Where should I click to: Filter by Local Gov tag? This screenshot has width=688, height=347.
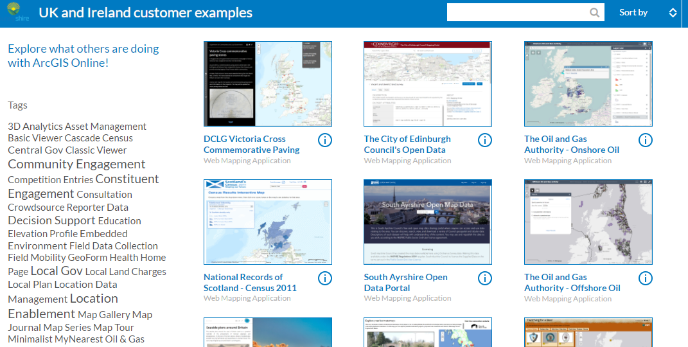(x=57, y=271)
